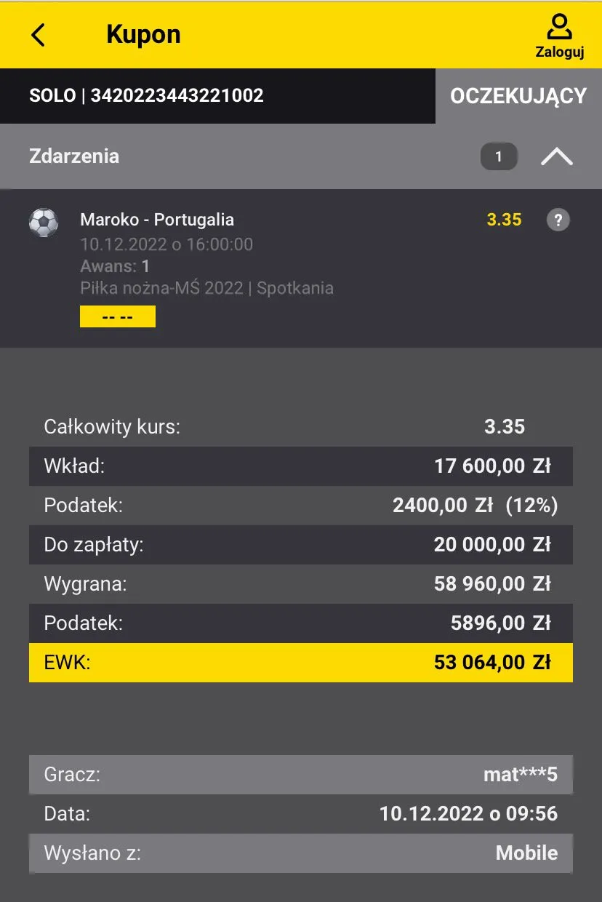
Task: Click the Wygrana winnings row
Action: [300, 584]
